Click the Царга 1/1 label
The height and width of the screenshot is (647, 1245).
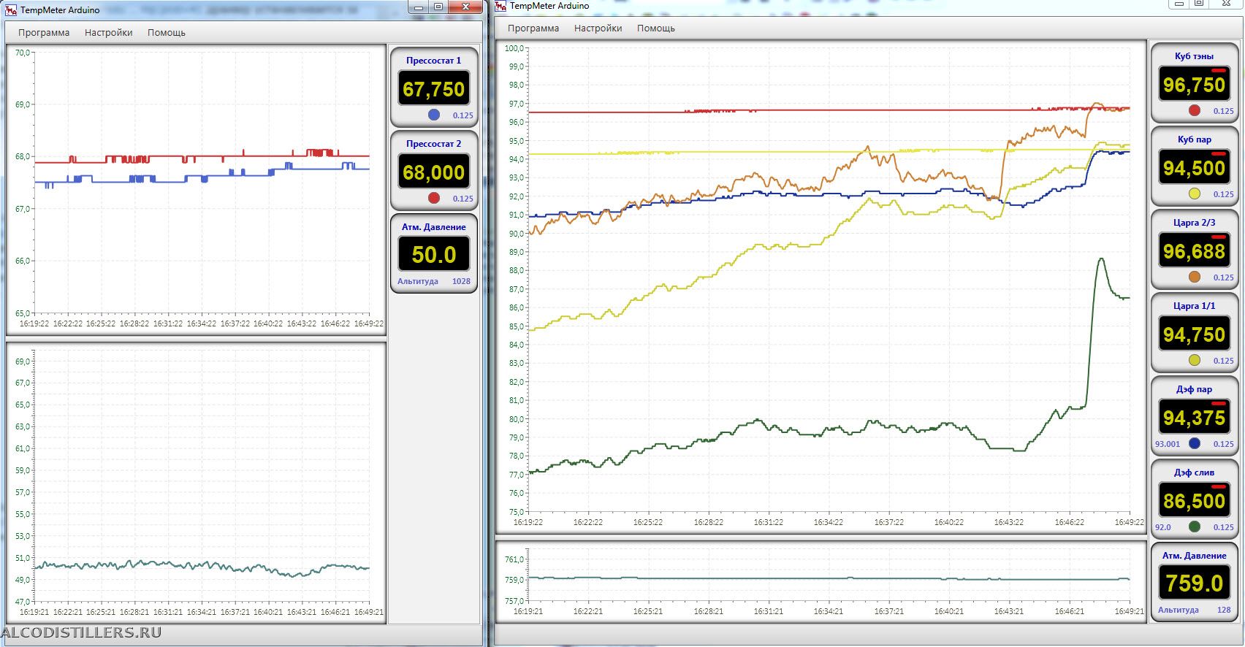pos(1195,306)
